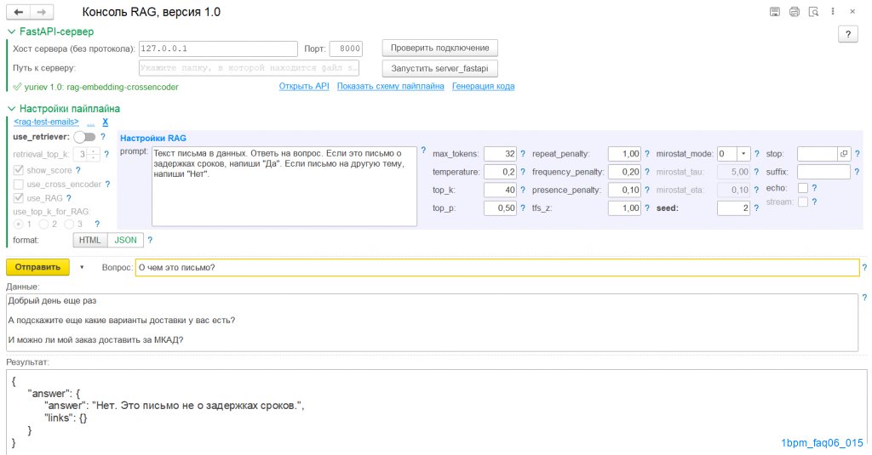This screenshot has height=455, width=872.
Task: Click the help question mark next to max_tokens
Action: [523, 154]
